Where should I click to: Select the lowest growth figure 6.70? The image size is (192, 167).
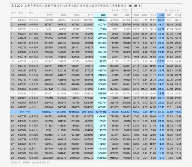click(162, 158)
